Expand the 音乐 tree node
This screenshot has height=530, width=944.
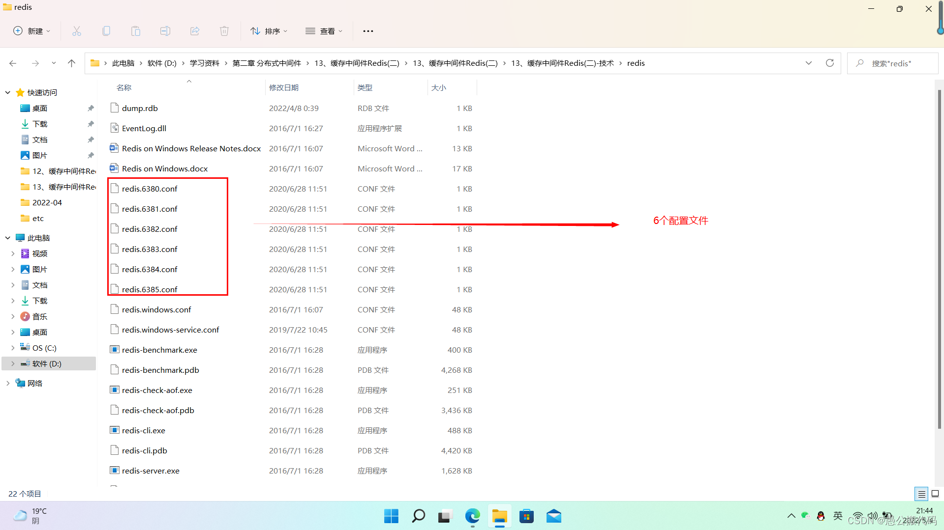tap(13, 316)
